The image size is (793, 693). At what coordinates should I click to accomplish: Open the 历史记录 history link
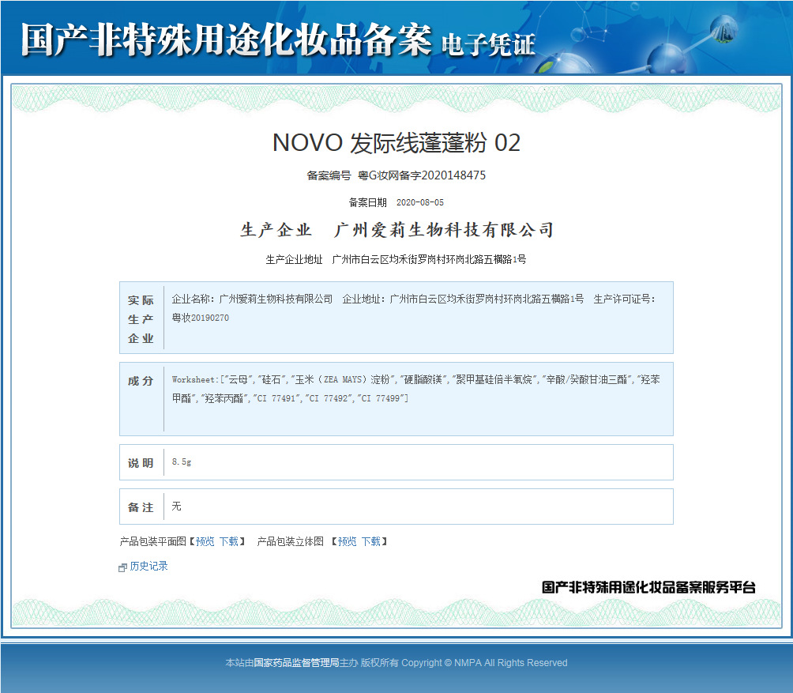coord(148,567)
